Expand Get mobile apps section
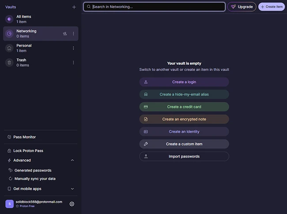This screenshot has height=214, width=287. coord(72,189)
